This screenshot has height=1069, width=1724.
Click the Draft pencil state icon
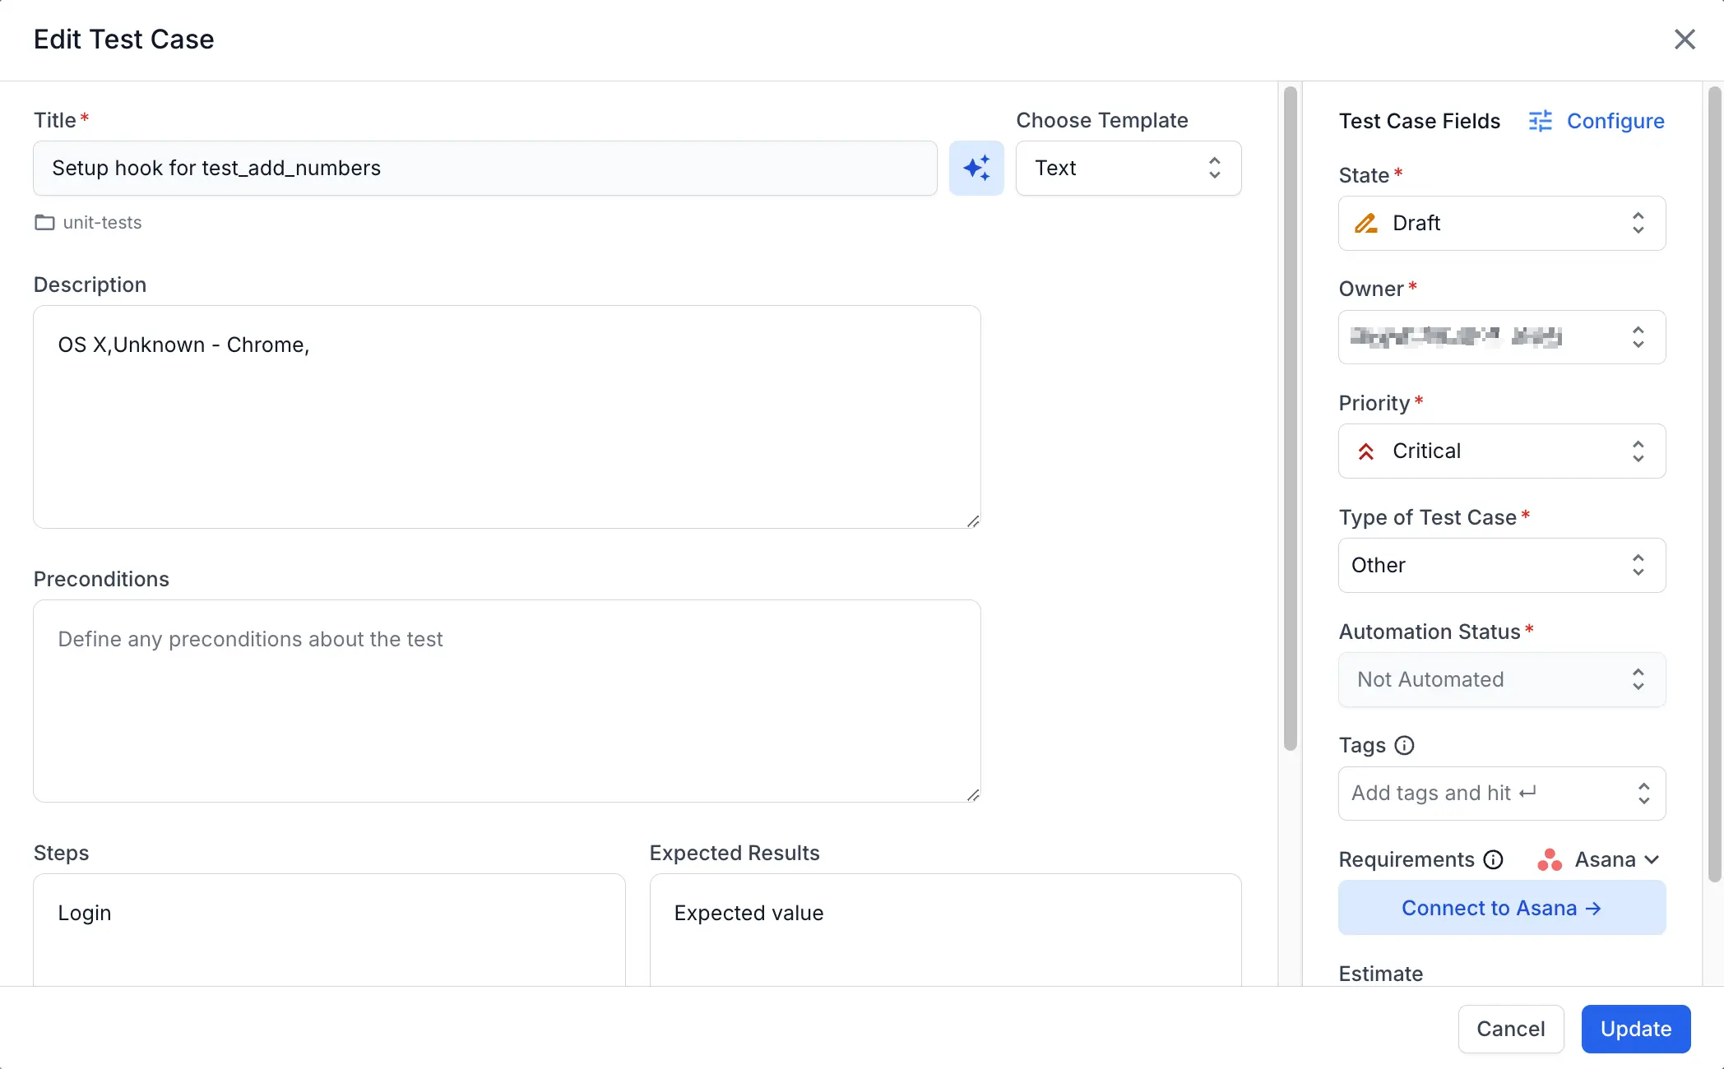(x=1366, y=223)
